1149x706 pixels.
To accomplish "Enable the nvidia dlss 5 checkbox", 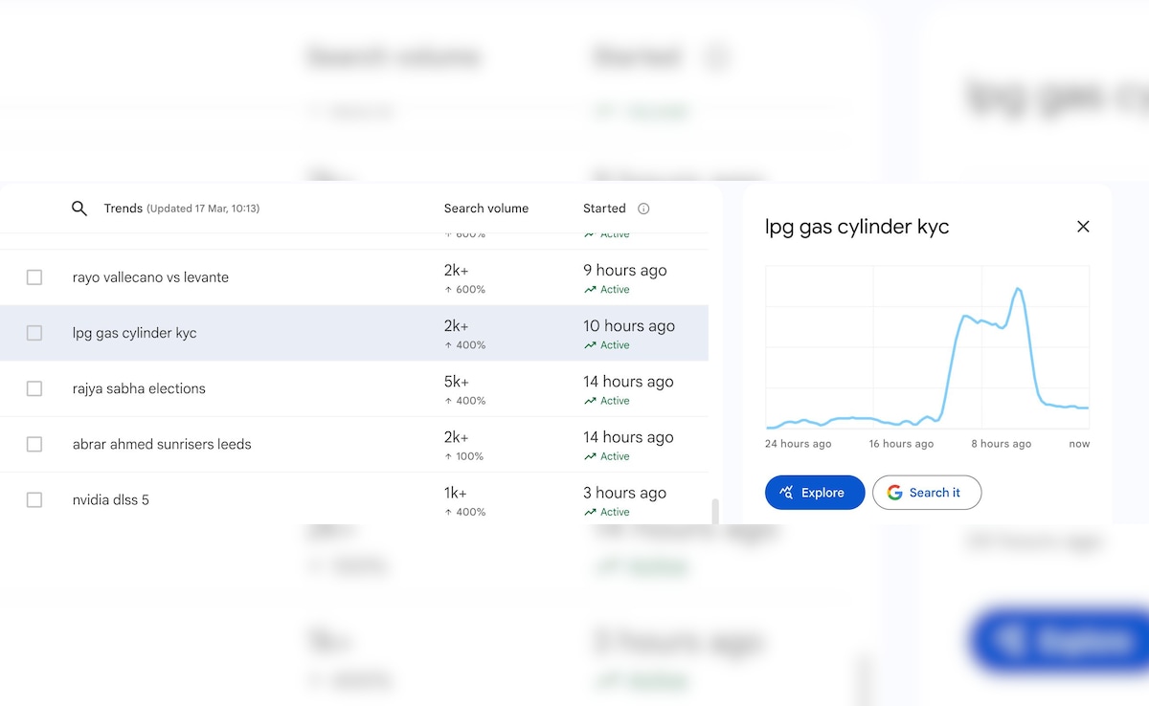I will tap(34, 499).
